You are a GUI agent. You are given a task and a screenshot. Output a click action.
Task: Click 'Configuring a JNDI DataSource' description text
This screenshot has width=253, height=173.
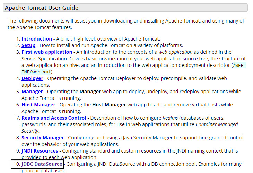pyautogui.click(x=131, y=167)
